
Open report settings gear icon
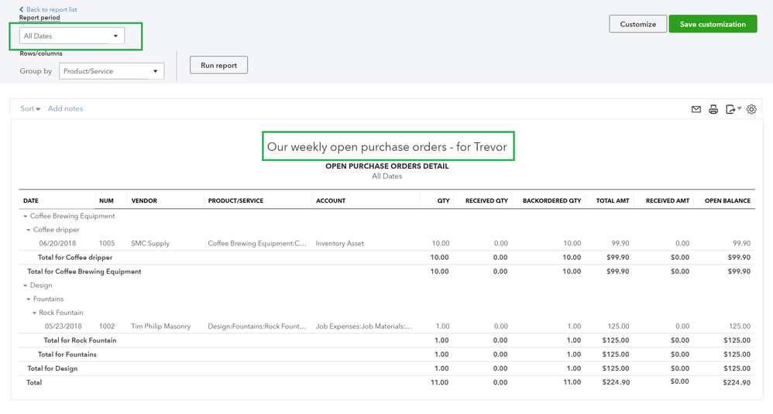[751, 110]
